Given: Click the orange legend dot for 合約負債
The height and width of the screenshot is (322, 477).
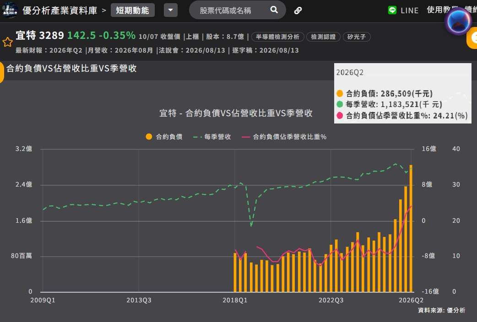Looking at the screenshot, I should (149, 137).
